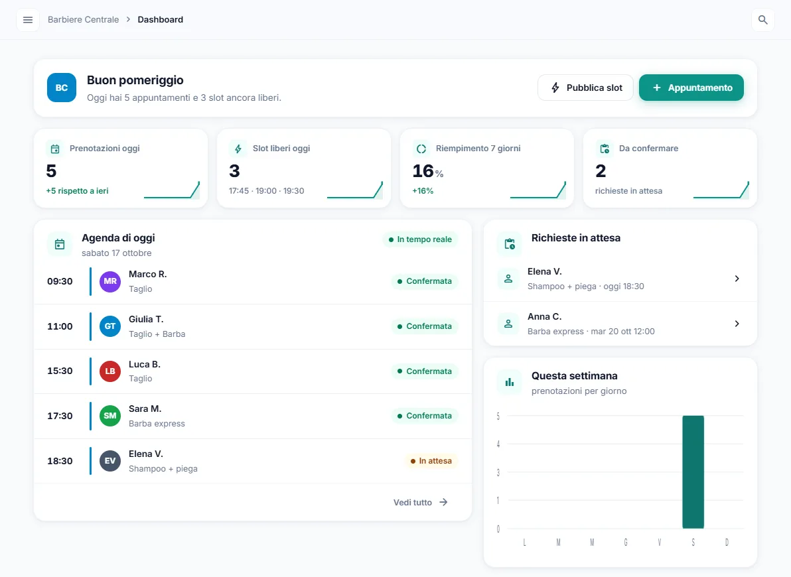Image resolution: width=791 pixels, height=577 pixels.
Task: Click the Richieste in attesa heading
Action: [x=576, y=238]
